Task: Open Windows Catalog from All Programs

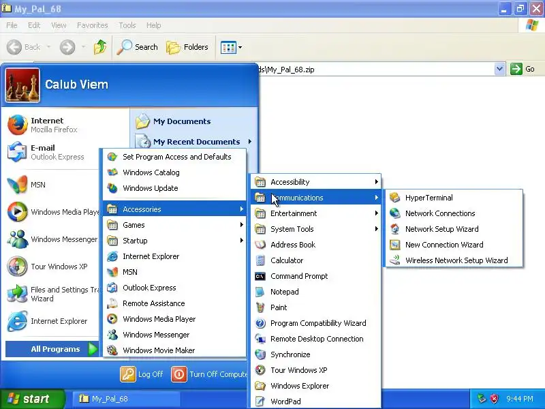Action: pyautogui.click(x=174, y=172)
